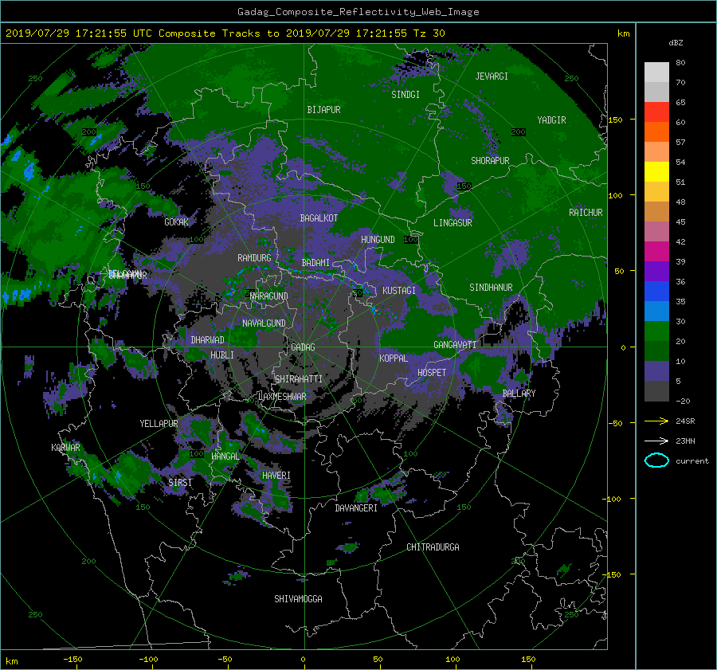The height and width of the screenshot is (670, 717).
Task: Click the DAVANGERI city label
Action: [356, 508]
